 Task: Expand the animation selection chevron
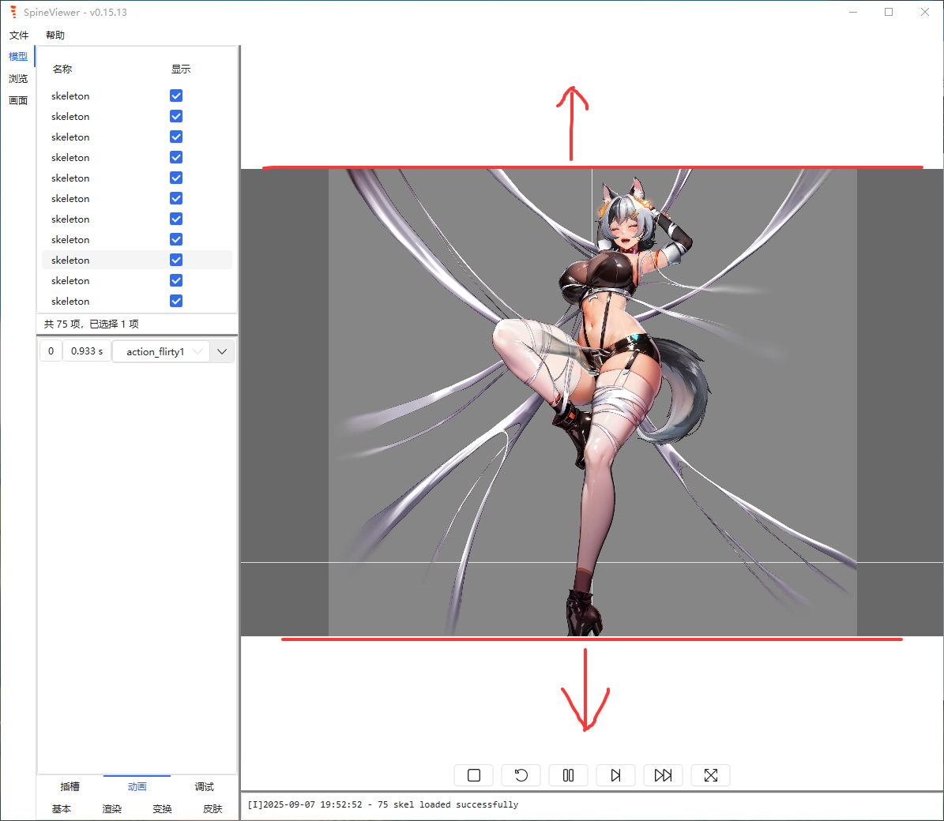point(222,351)
